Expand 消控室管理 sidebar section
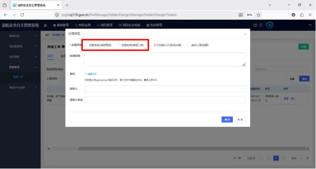The height and width of the screenshot is (169, 316). (20, 46)
